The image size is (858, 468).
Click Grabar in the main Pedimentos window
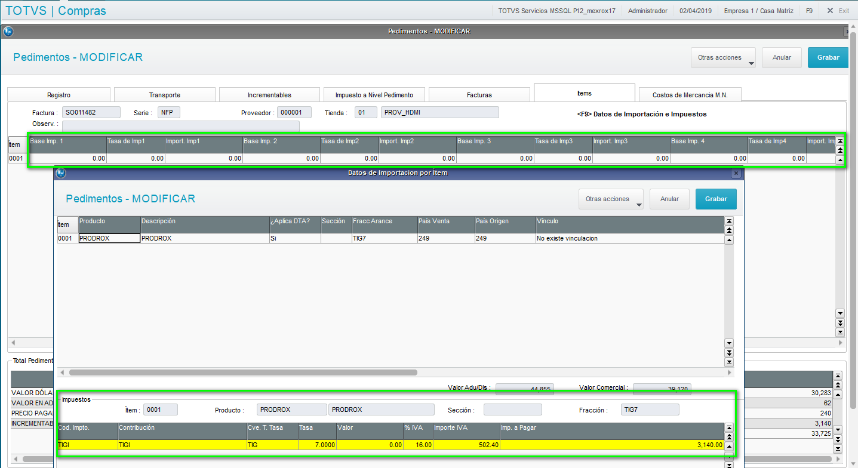[x=828, y=58]
